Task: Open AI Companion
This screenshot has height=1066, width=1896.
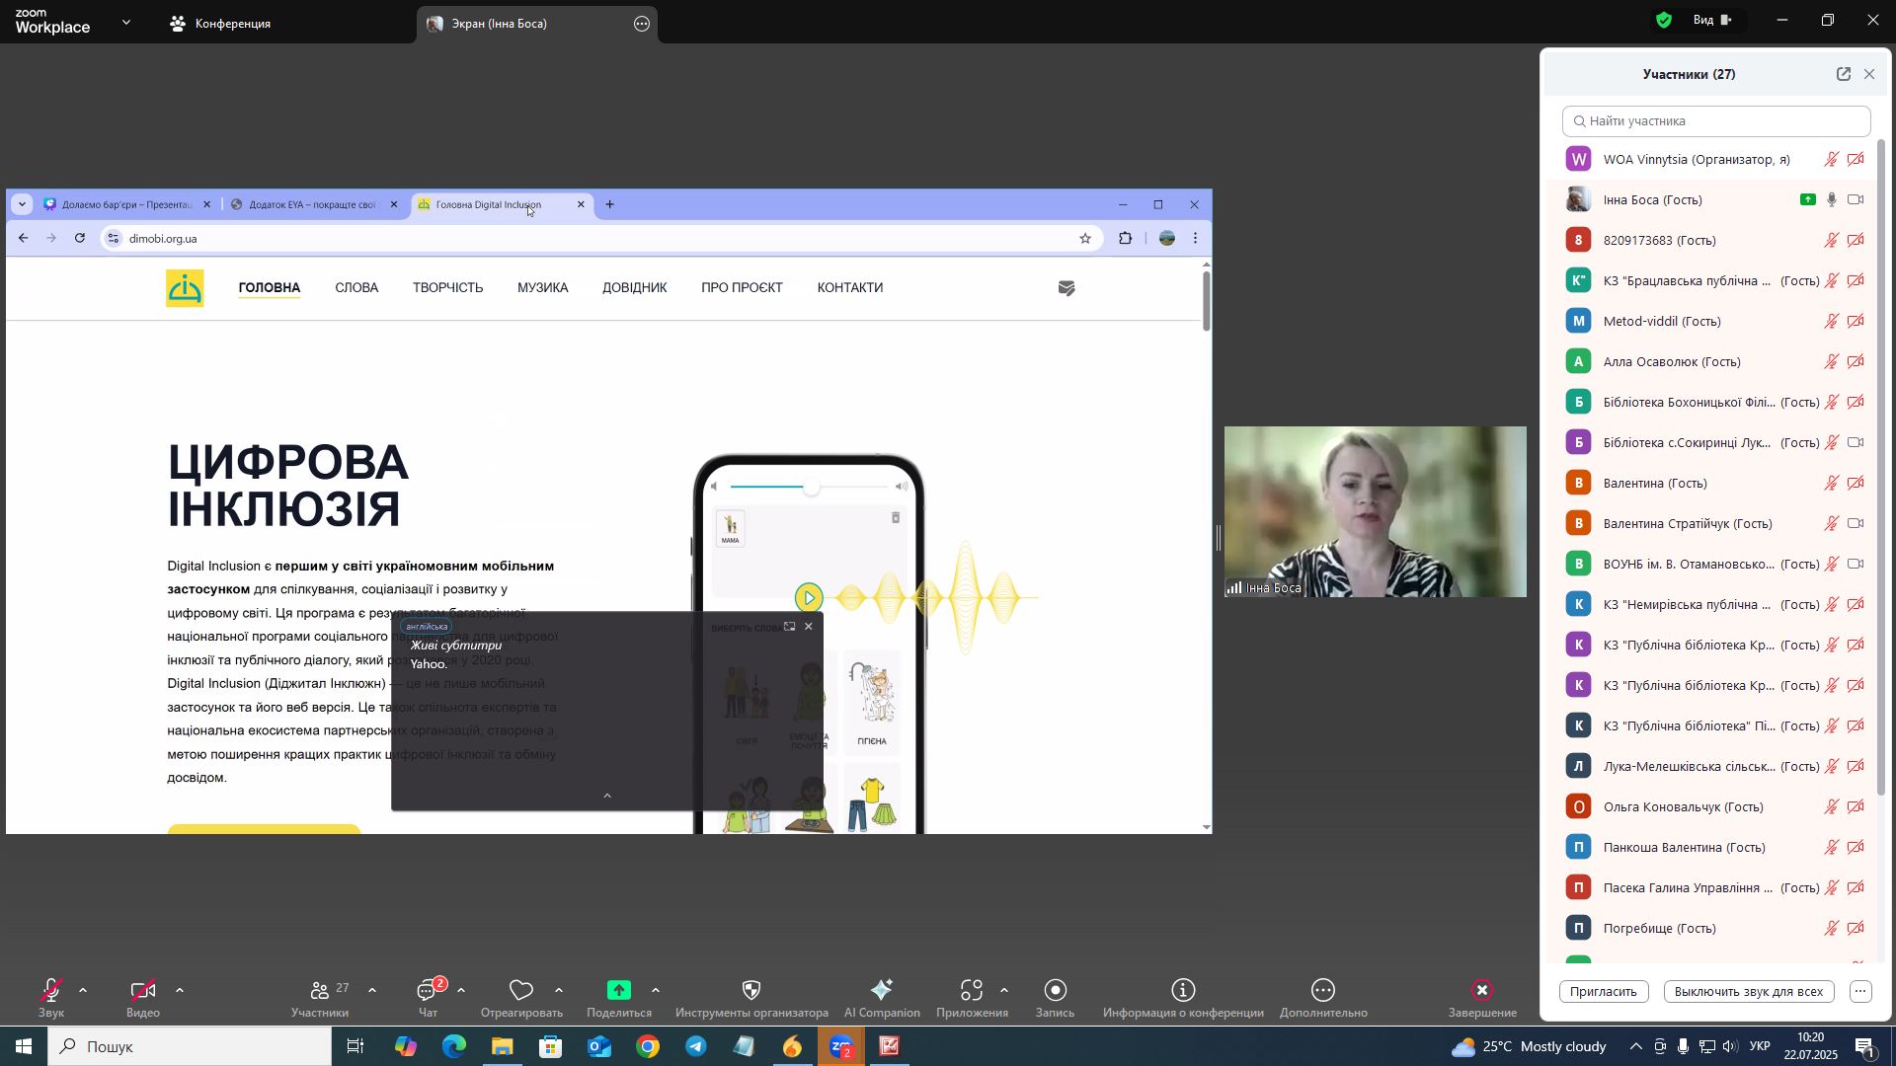Action: 882,998
